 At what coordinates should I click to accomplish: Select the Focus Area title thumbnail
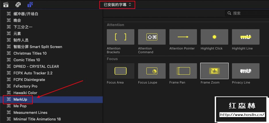120,71
